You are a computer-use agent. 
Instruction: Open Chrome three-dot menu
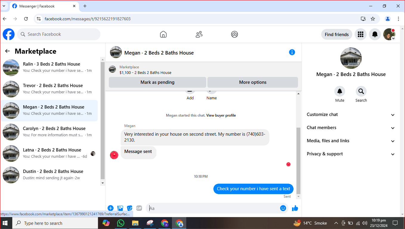pos(398,19)
